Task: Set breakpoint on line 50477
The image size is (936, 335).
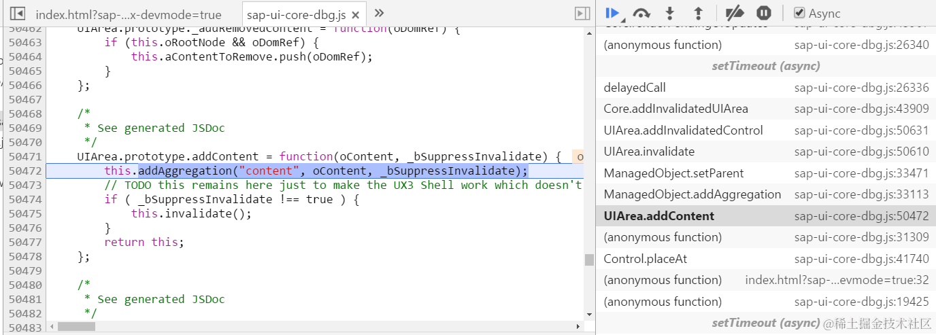Action: (x=25, y=243)
